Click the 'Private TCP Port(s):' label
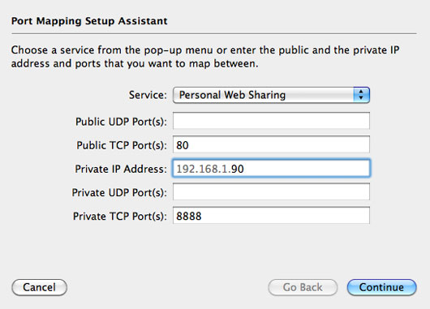The height and width of the screenshot is (309, 430). 120,216
